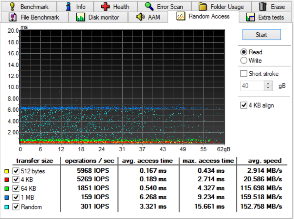294x219 pixels.
Task: Select the Random Access tab
Action: coord(203,16)
